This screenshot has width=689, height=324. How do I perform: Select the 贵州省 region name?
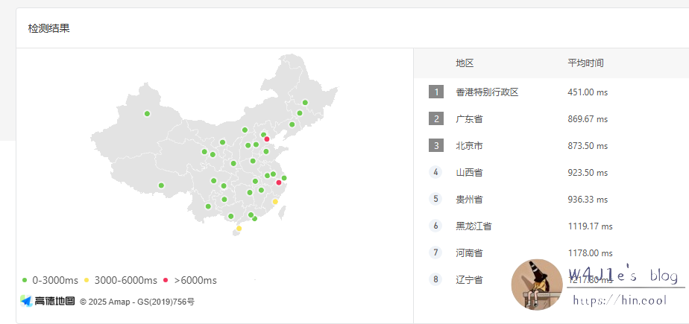click(469, 200)
